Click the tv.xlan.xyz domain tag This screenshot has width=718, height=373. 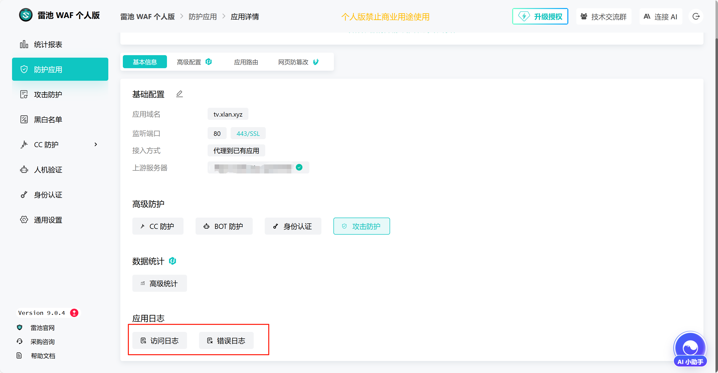[228, 114]
